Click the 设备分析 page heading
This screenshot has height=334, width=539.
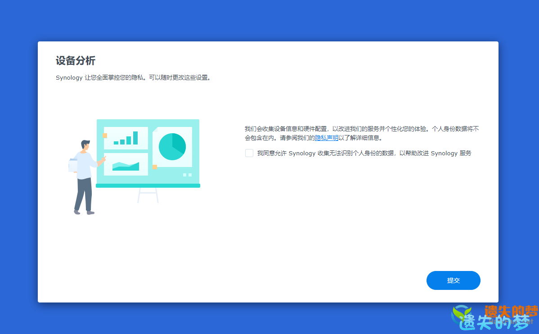click(x=76, y=61)
